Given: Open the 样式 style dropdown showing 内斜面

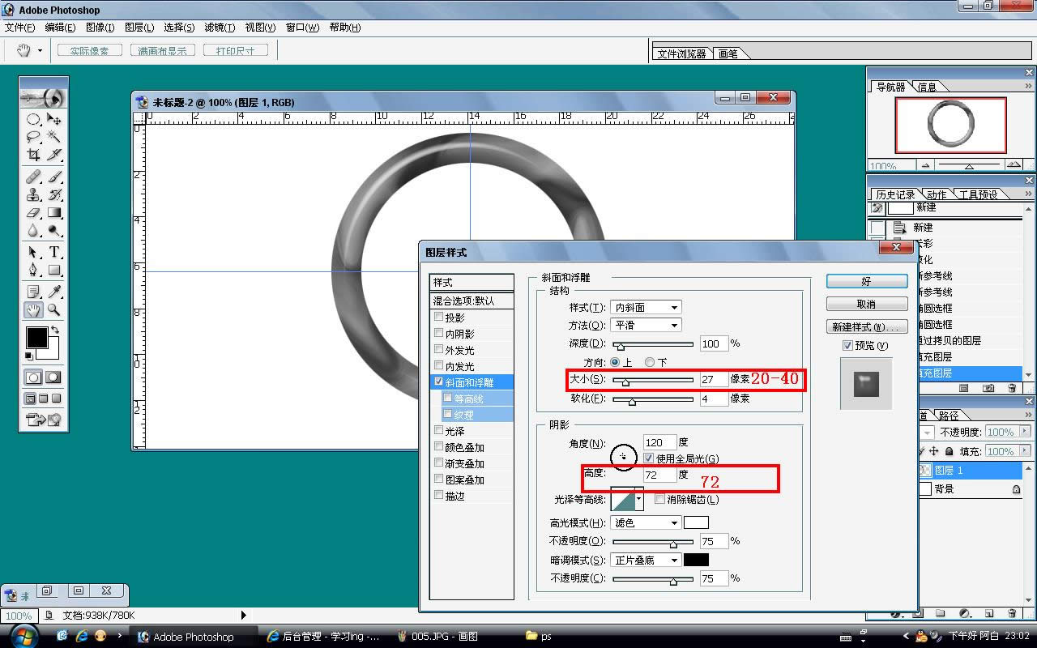Looking at the screenshot, I should point(646,308).
